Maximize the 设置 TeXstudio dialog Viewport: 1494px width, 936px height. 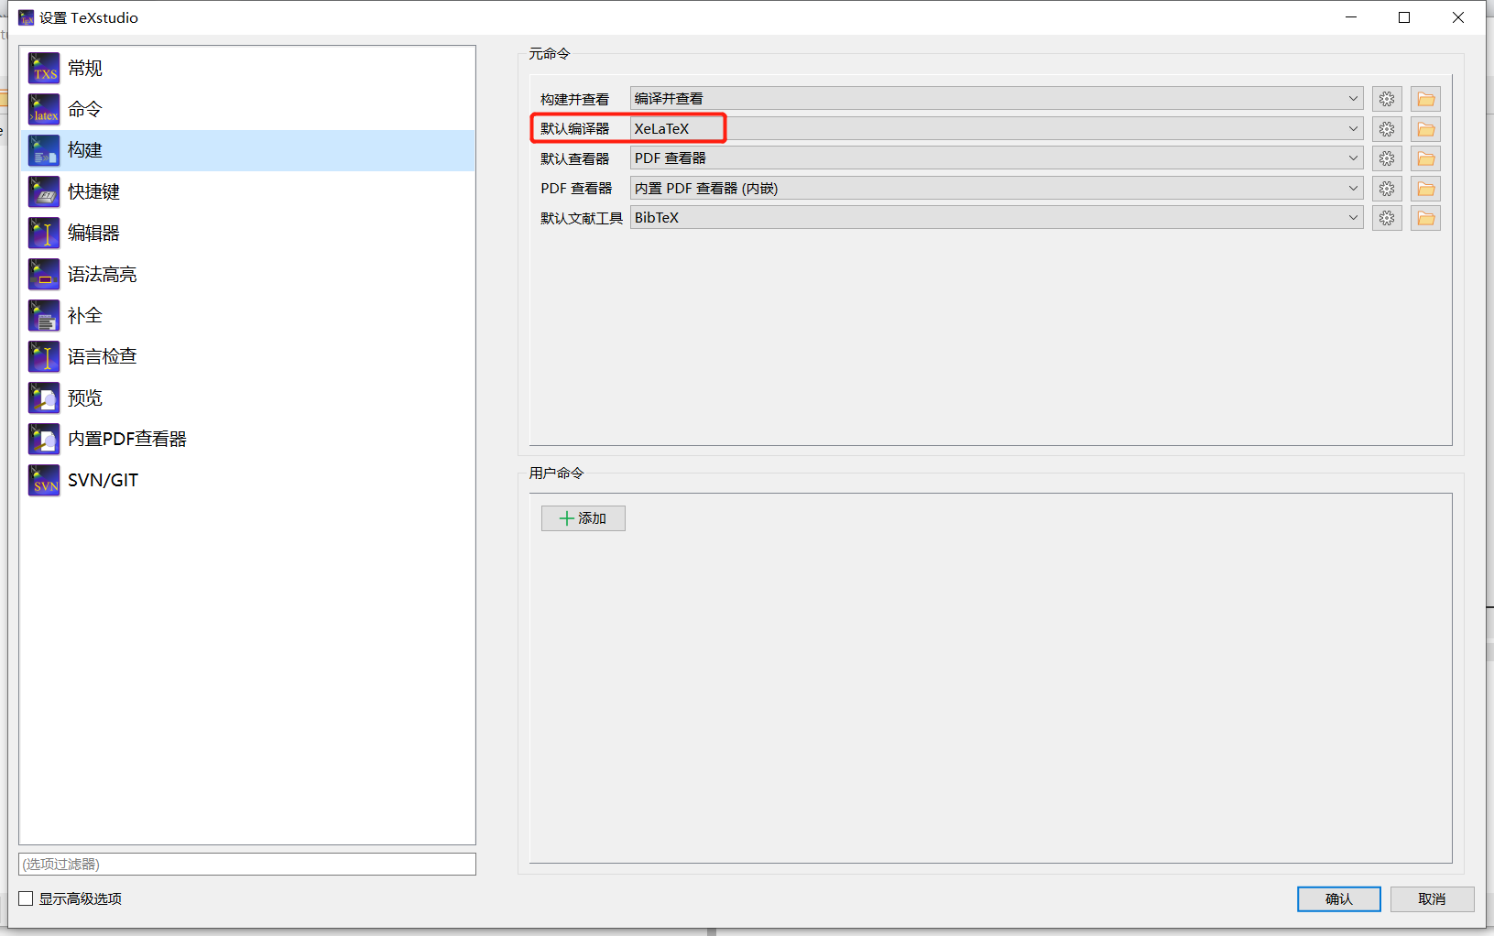point(1404,17)
